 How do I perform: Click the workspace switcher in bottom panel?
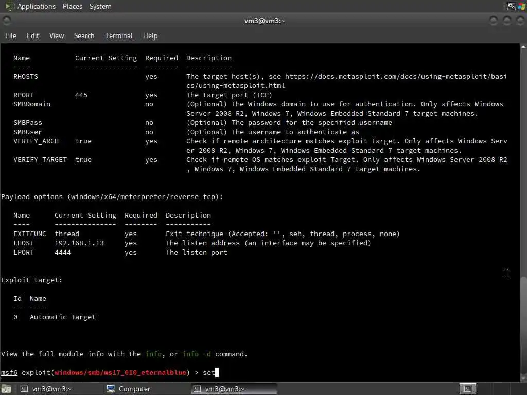(x=467, y=389)
